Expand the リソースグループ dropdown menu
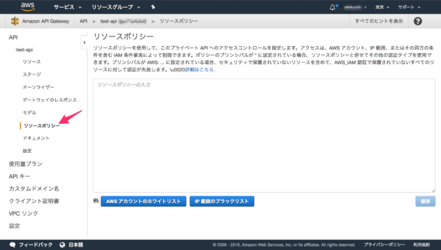Image resolution: width=441 pixels, height=250 pixels. pos(116,7)
